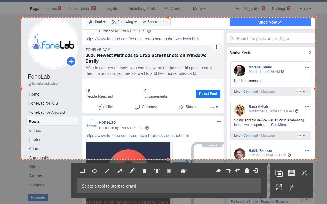
Task: Click the blue plus on profile picture
Action: pyautogui.click(x=71, y=61)
